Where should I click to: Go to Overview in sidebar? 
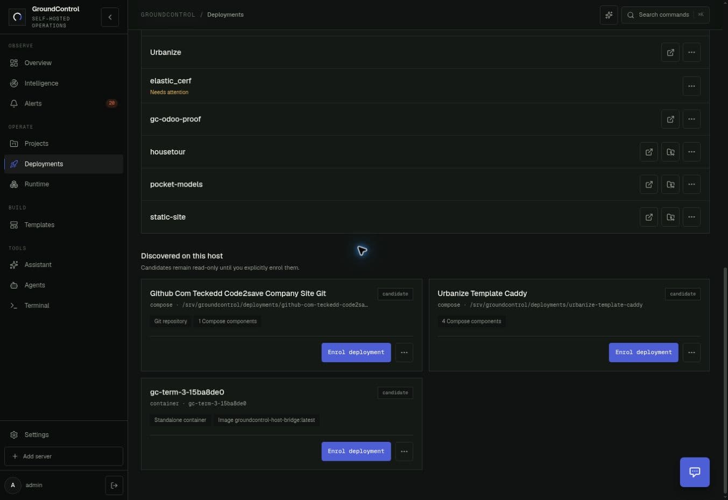pos(63,63)
